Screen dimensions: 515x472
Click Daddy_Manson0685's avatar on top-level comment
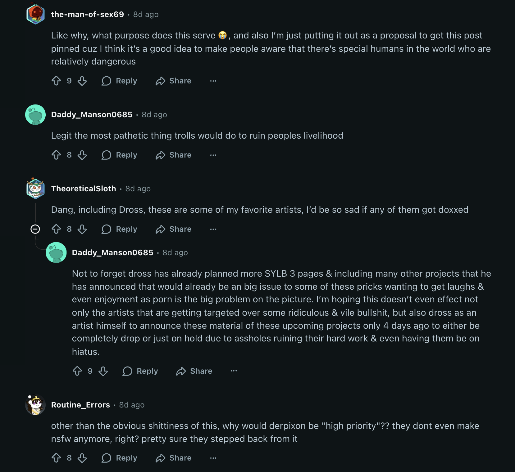[35, 115]
